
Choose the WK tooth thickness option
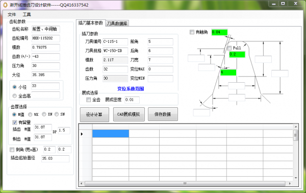tap(30, 114)
